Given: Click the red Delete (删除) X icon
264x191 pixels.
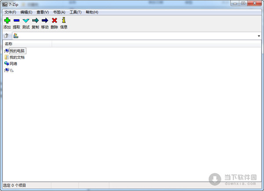Looking at the screenshot, I should click(55, 20).
